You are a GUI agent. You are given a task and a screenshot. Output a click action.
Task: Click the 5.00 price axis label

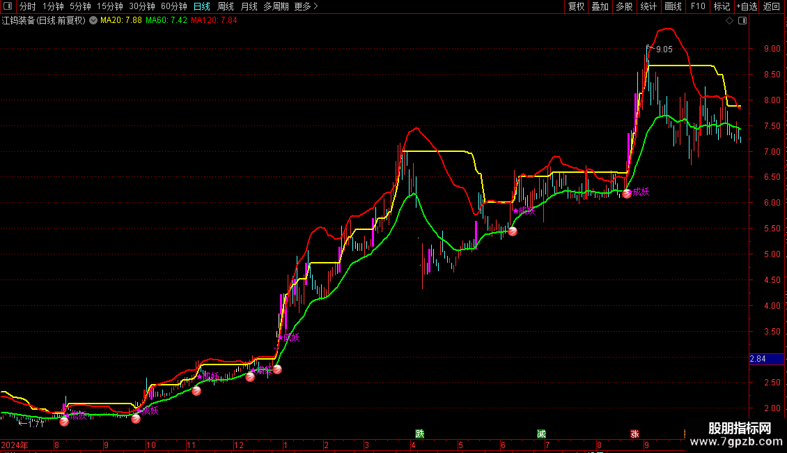click(772, 254)
